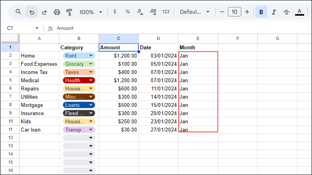Open the Health category dropdown
Screen dimensions: 312x175
91,80
